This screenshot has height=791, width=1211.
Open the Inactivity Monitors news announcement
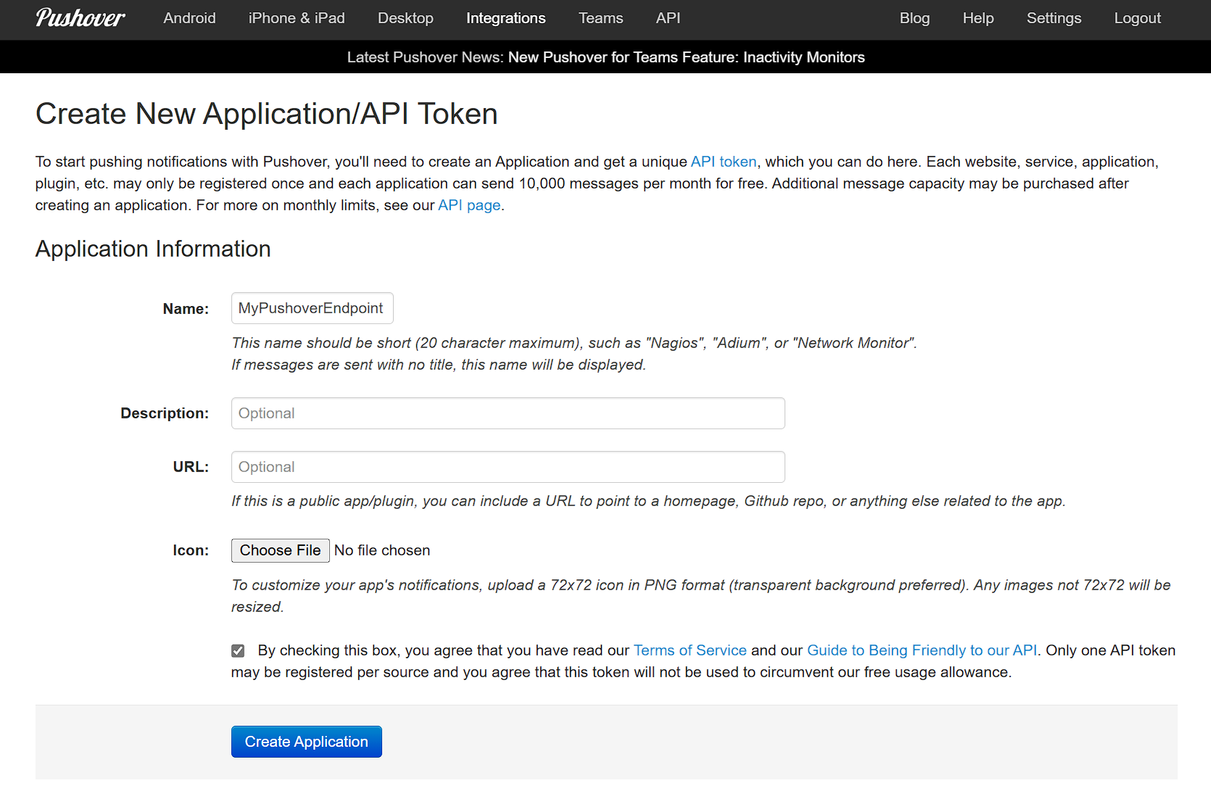pos(686,57)
